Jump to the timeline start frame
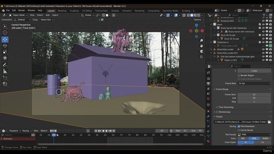 coord(96,131)
